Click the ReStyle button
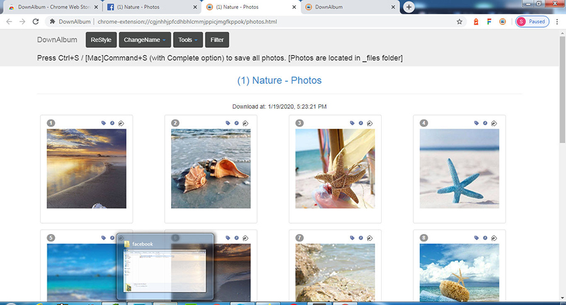This screenshot has height=305, width=566. pos(101,40)
